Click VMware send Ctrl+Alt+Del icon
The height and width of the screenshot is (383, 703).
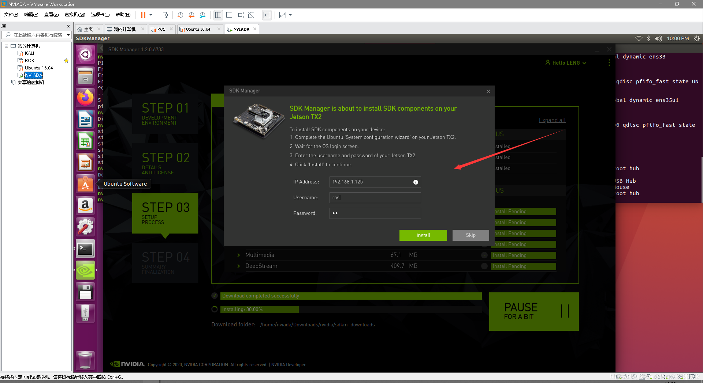[165, 15]
